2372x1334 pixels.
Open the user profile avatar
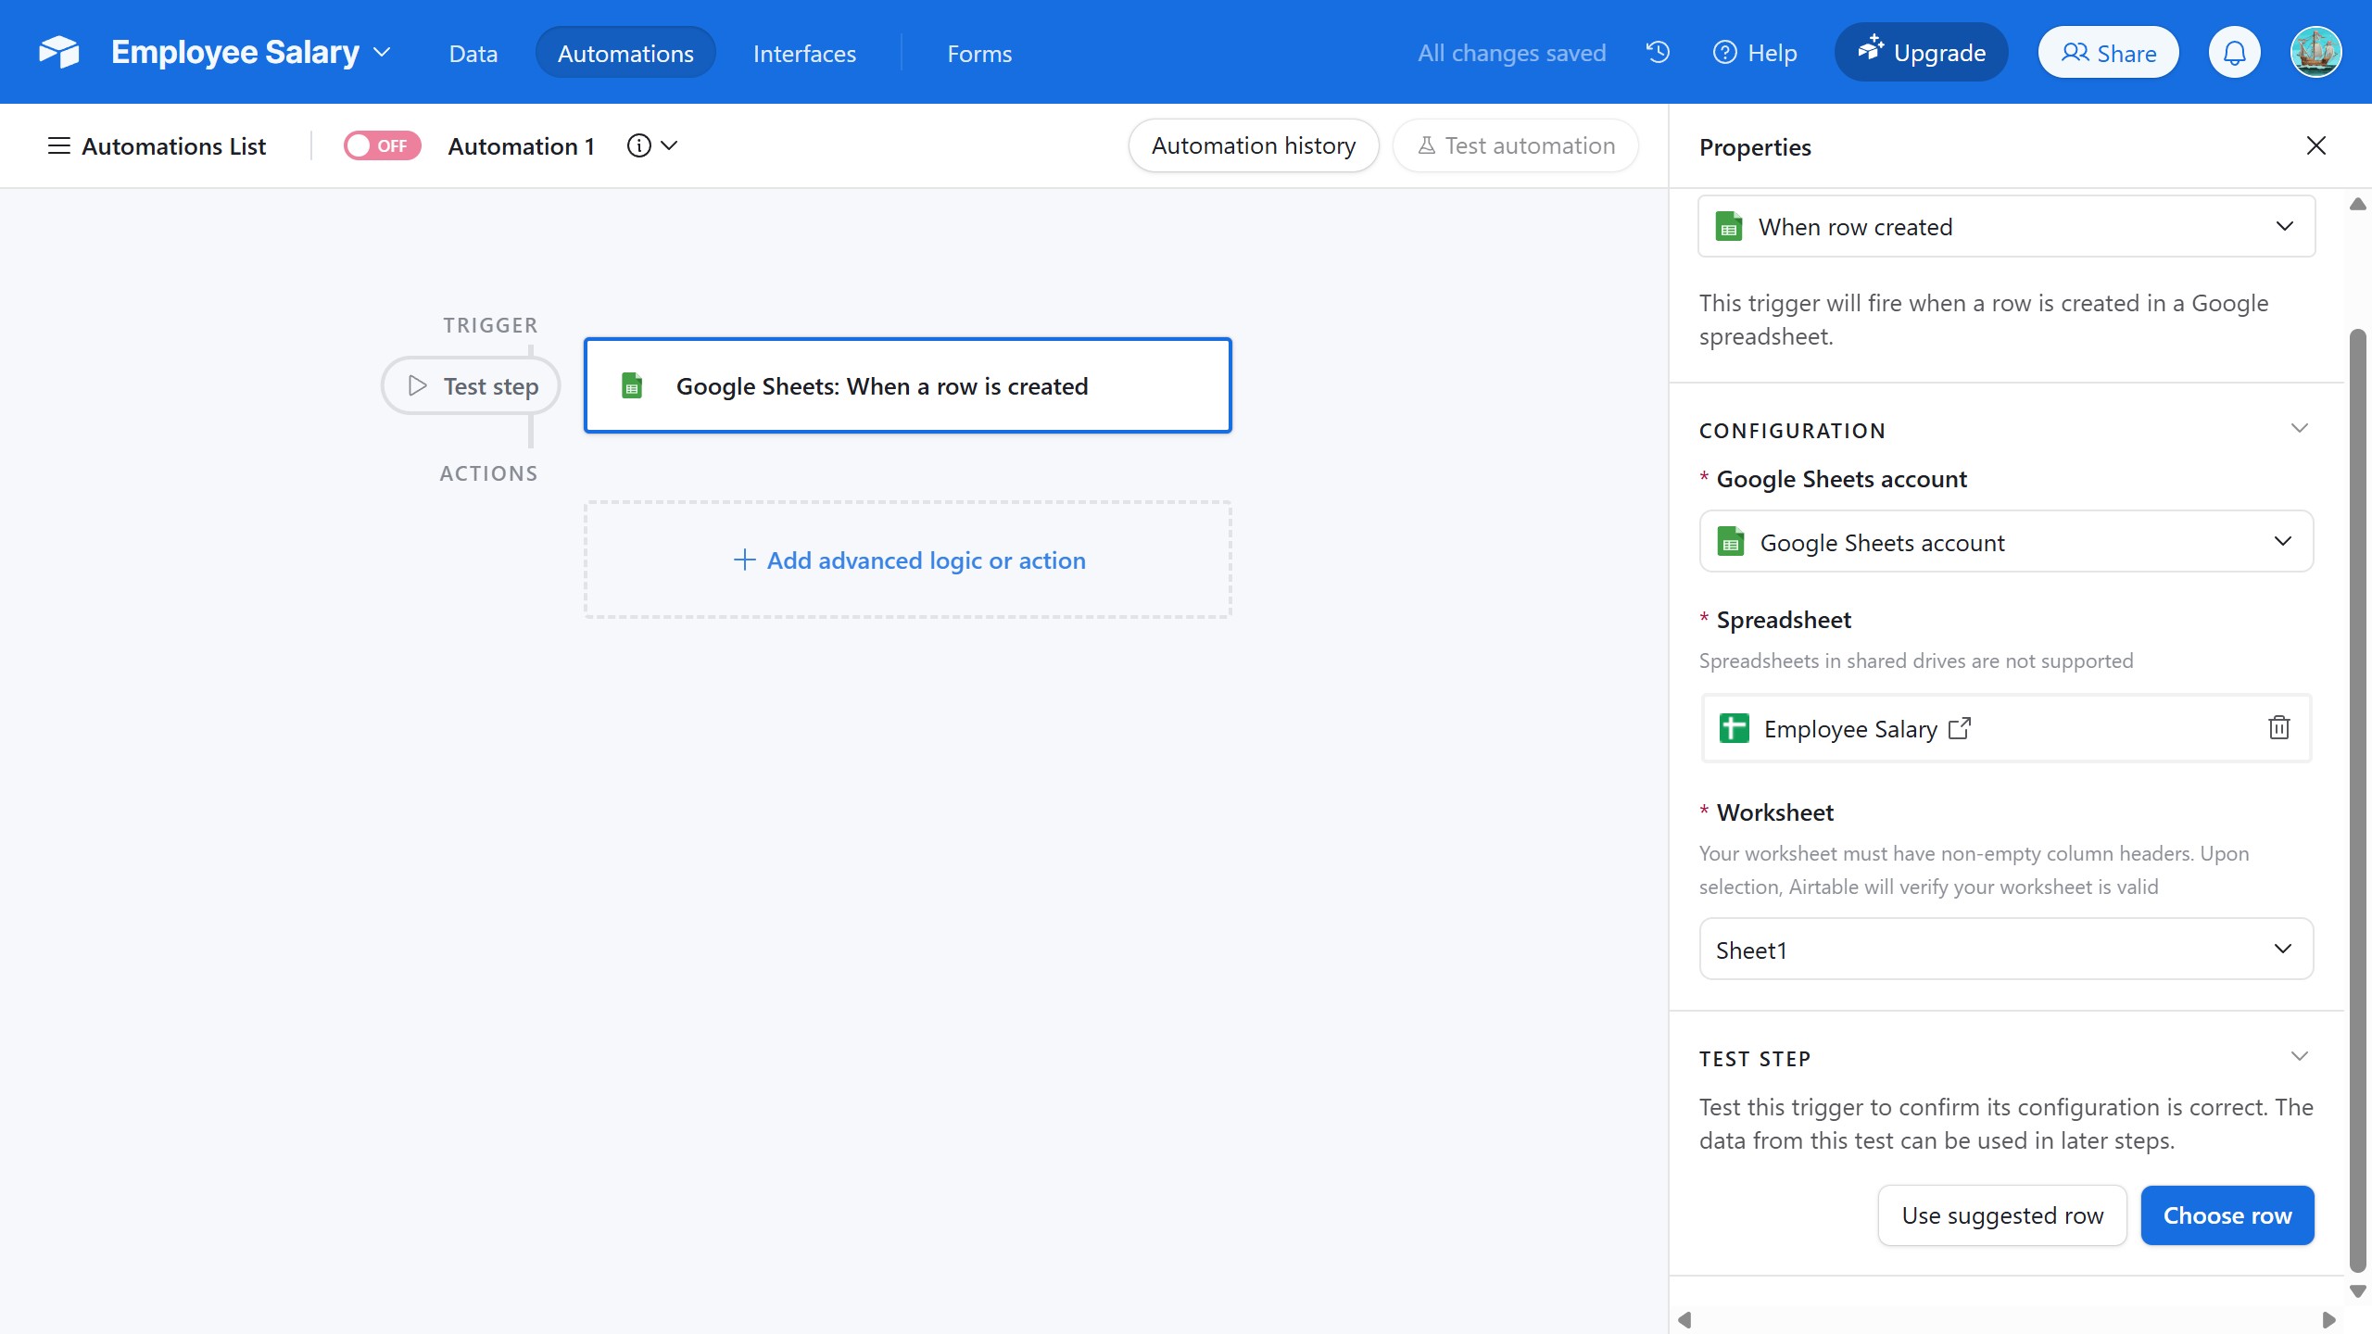click(2315, 52)
